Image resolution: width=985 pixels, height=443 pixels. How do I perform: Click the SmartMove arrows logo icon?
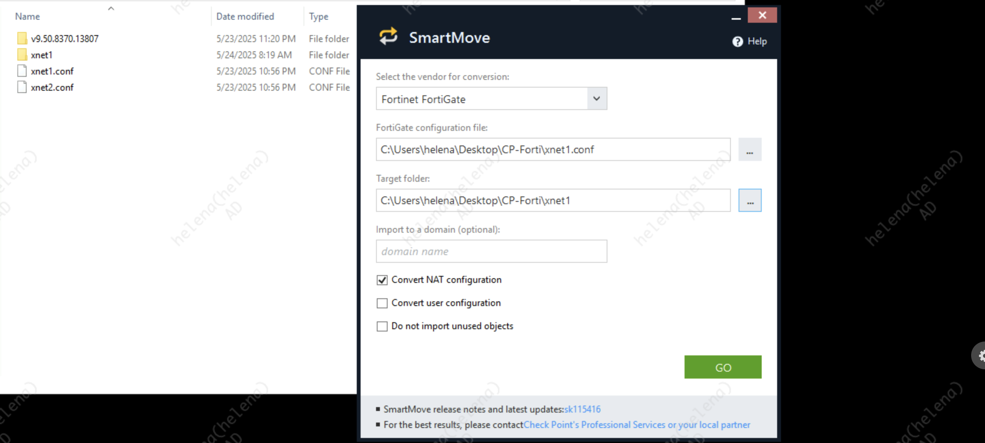388,37
